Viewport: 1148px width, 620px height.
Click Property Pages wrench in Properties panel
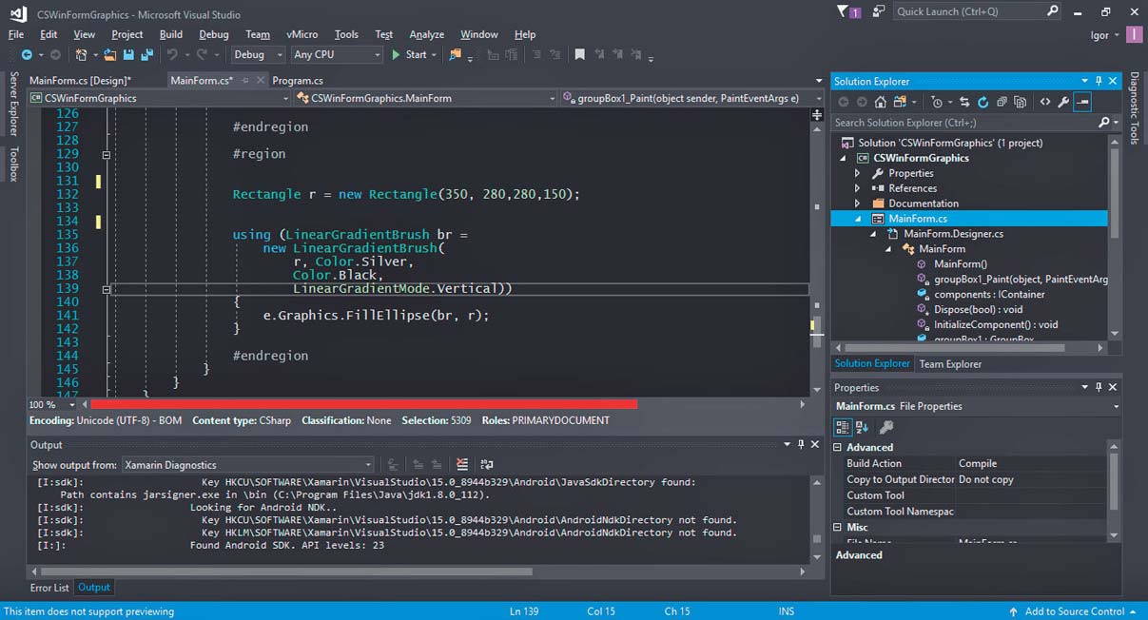(886, 427)
